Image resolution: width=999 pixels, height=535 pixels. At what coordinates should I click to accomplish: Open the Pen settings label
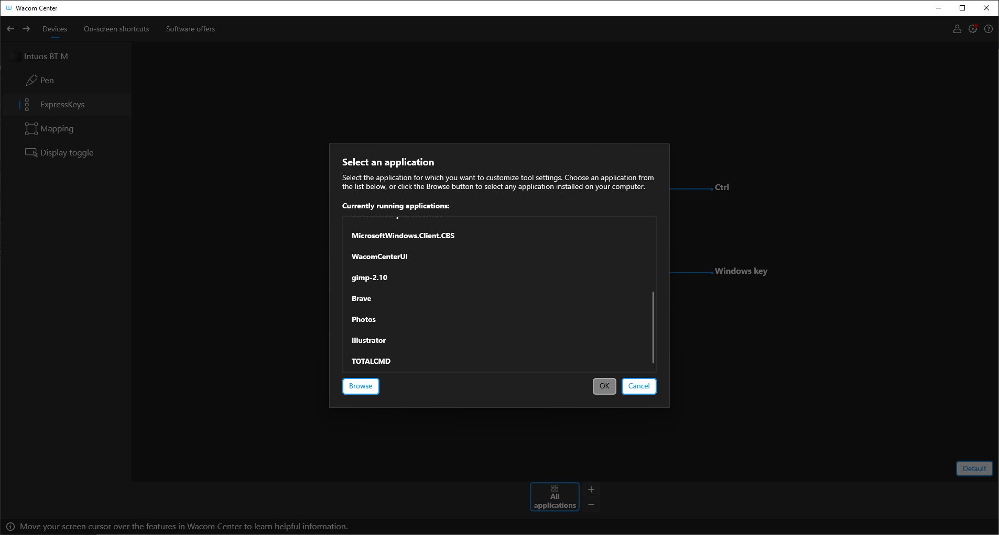[47, 81]
